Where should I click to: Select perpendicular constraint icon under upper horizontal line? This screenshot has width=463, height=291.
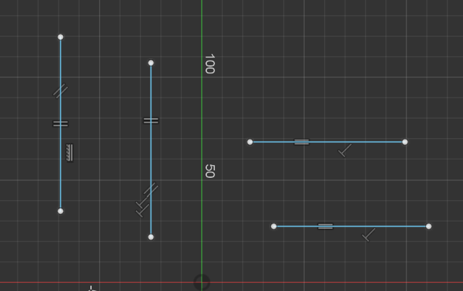click(x=345, y=151)
